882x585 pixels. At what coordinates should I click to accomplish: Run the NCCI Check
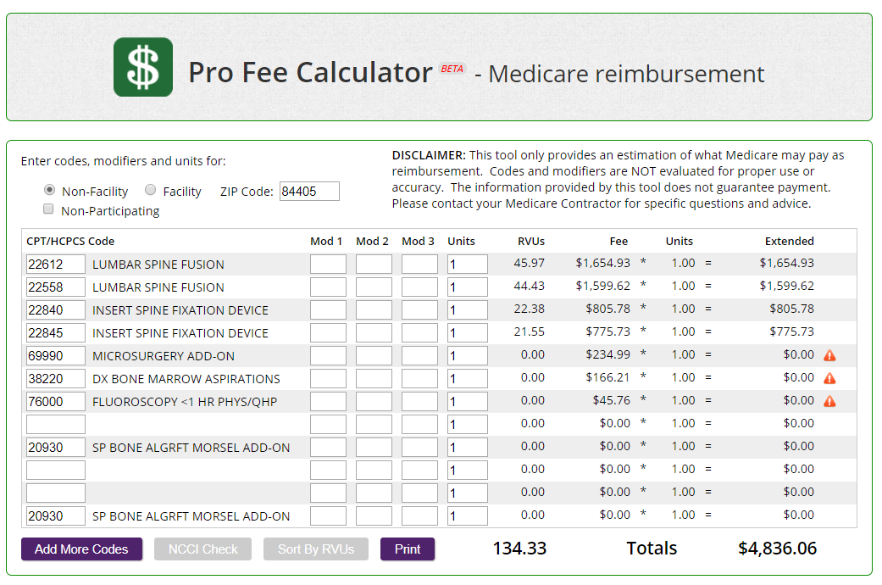[203, 549]
